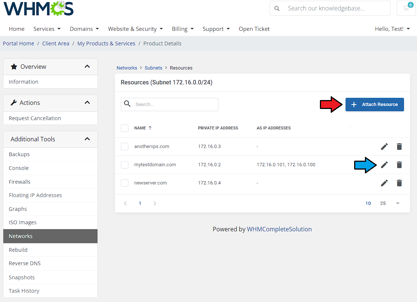Click the knowledgebase search magnifier icon
This screenshot has height=302, width=417.
coord(277,9)
